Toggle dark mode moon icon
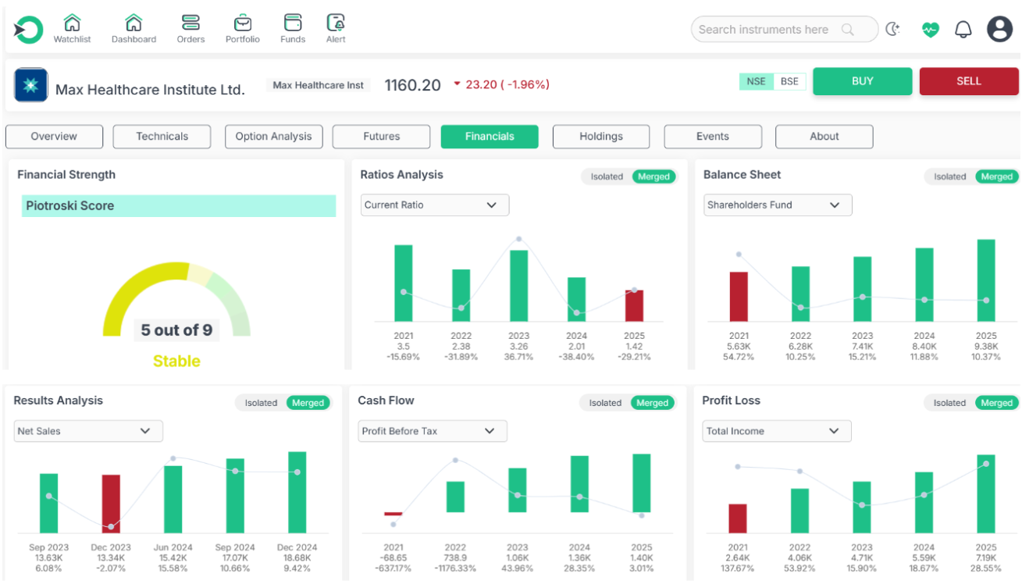The image size is (1022, 584). [892, 30]
